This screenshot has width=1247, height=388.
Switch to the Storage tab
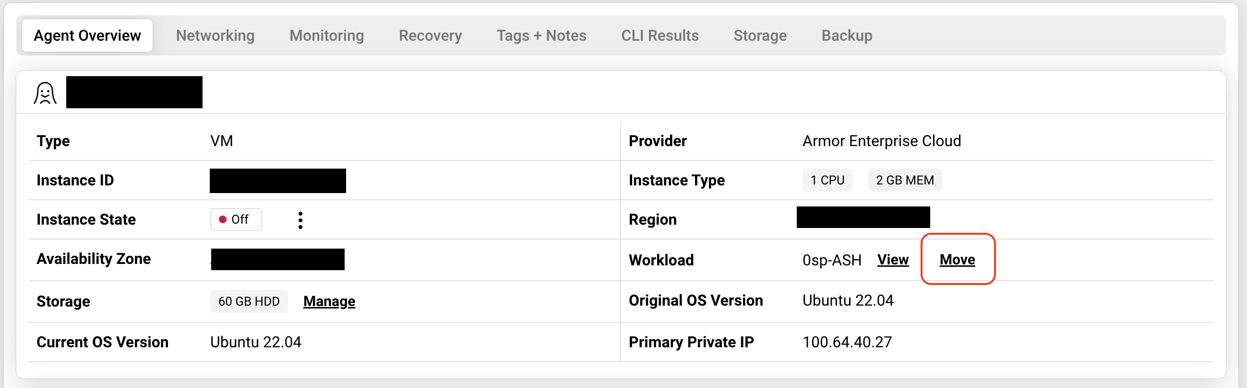759,35
